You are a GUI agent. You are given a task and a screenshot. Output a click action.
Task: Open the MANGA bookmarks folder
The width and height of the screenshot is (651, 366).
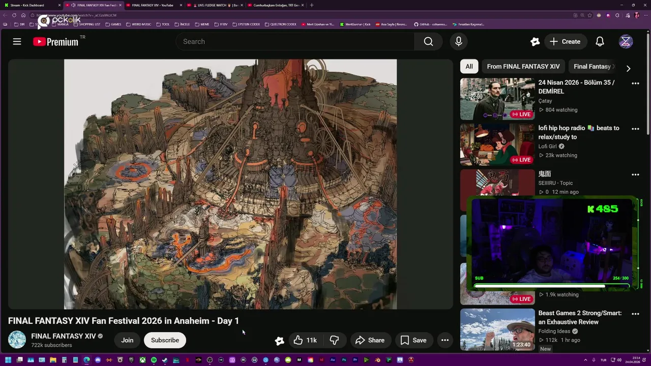60,24
